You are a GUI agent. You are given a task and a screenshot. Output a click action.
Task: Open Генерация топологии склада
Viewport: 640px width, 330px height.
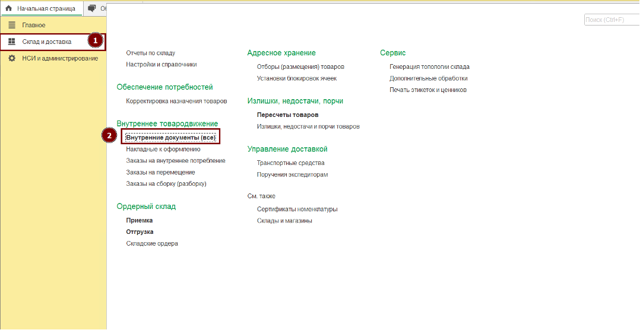(429, 66)
